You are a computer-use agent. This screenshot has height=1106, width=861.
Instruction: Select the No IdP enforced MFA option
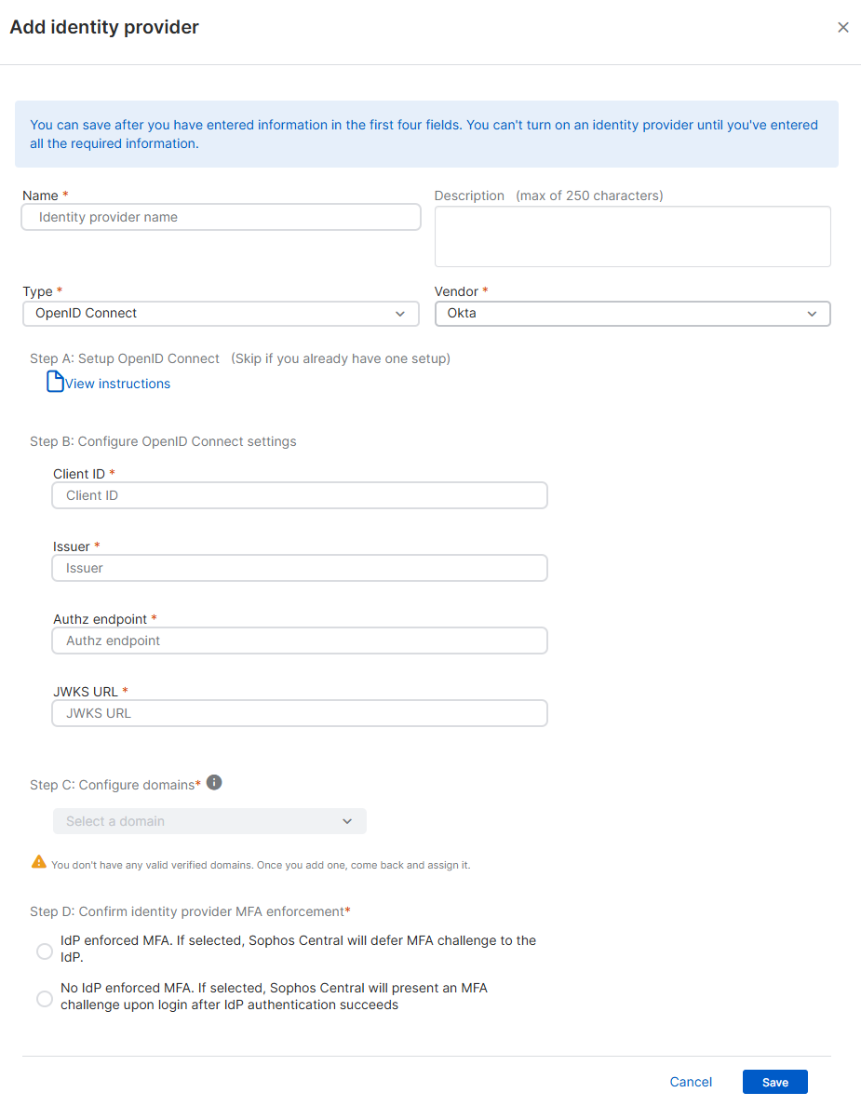(x=44, y=999)
